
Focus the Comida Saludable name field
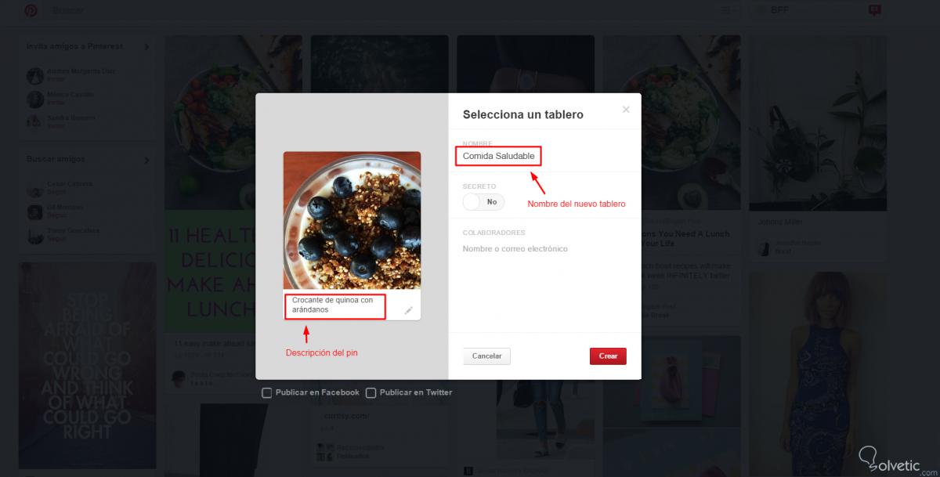pos(498,156)
